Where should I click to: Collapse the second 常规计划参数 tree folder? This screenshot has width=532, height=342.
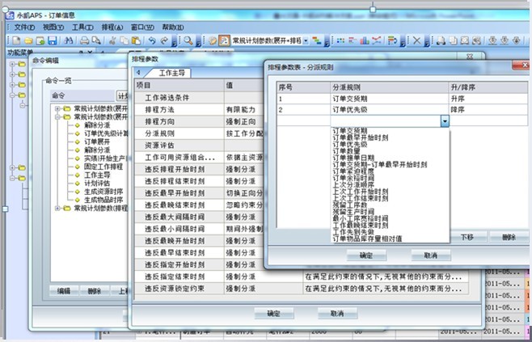coord(57,117)
